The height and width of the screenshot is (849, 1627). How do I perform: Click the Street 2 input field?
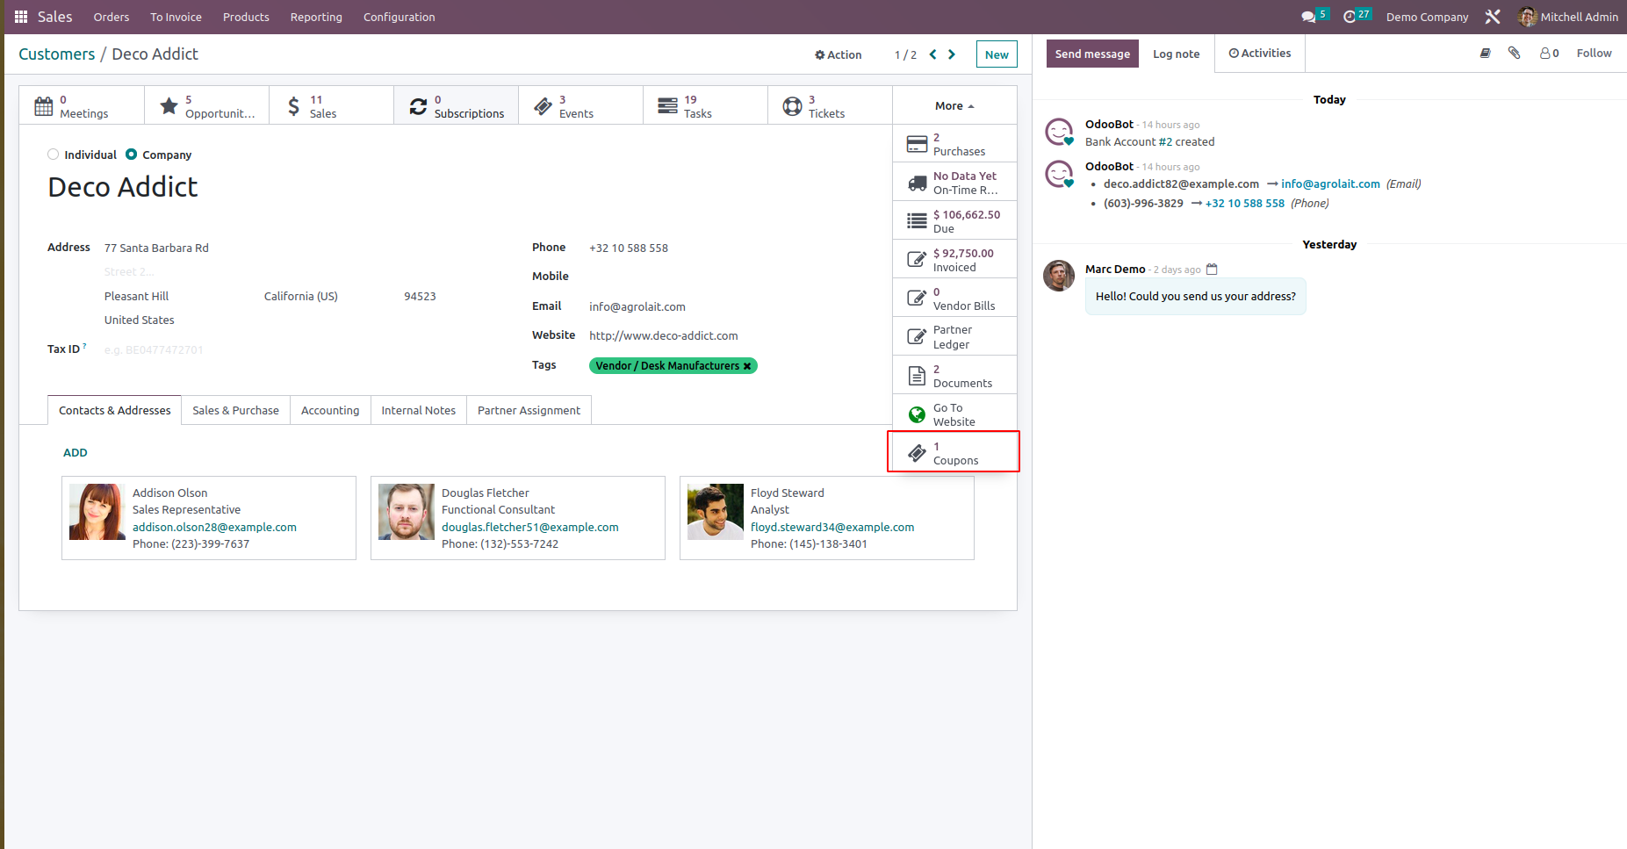coord(299,272)
